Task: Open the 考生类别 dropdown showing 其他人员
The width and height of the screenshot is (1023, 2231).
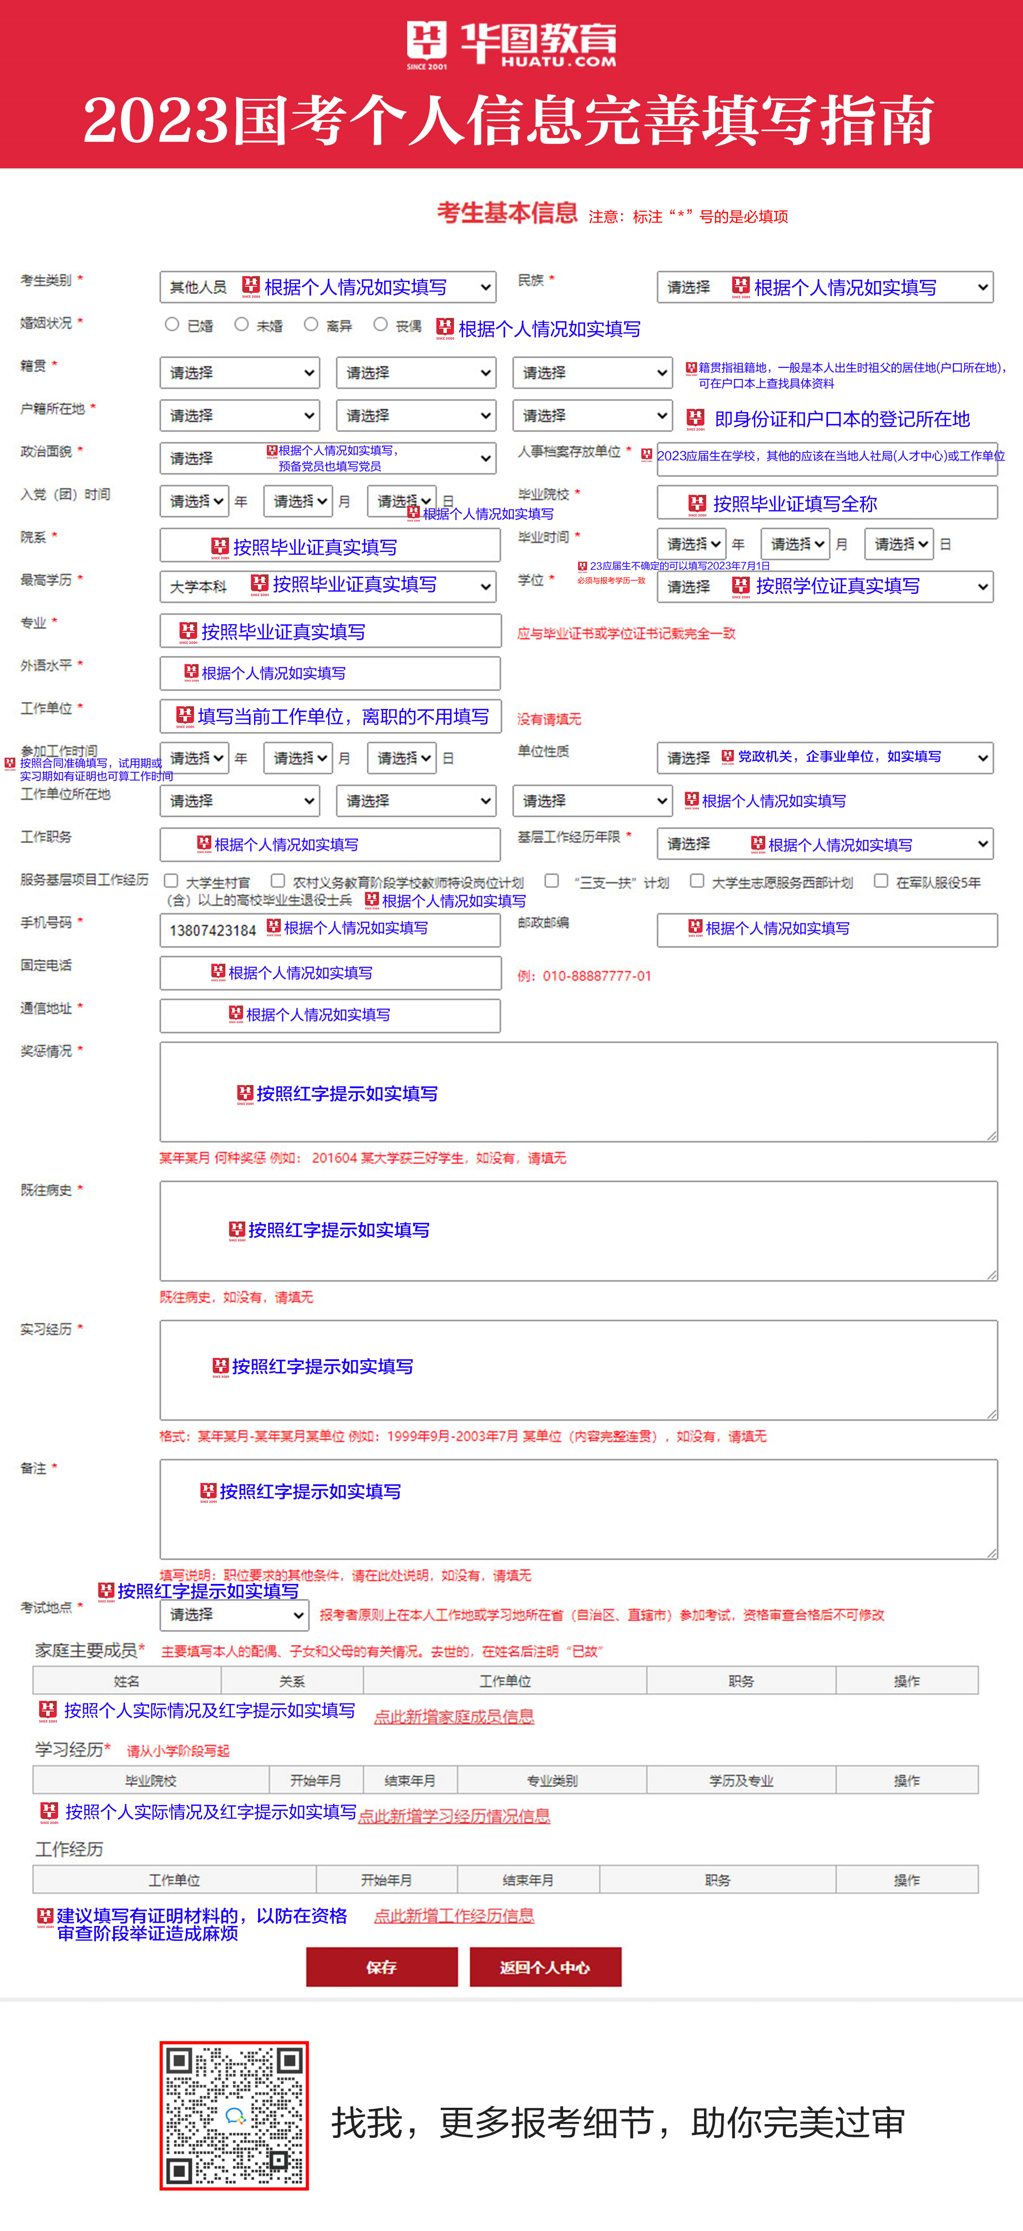Action: [x=328, y=287]
